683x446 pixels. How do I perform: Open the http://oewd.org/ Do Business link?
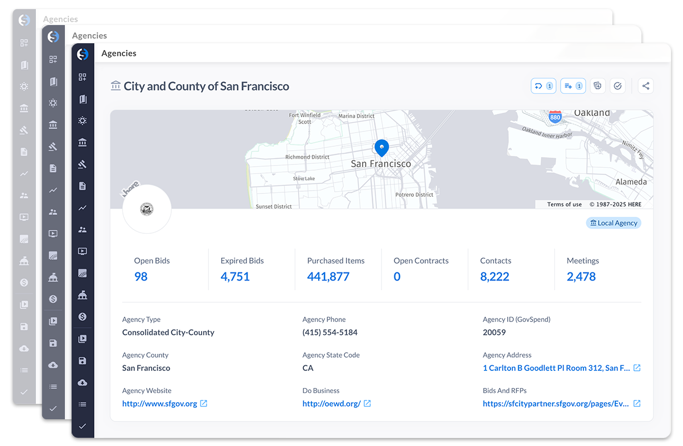coord(331,403)
